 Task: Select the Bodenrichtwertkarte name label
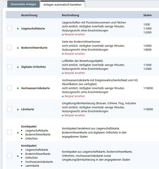pyautogui.click(x=34, y=48)
